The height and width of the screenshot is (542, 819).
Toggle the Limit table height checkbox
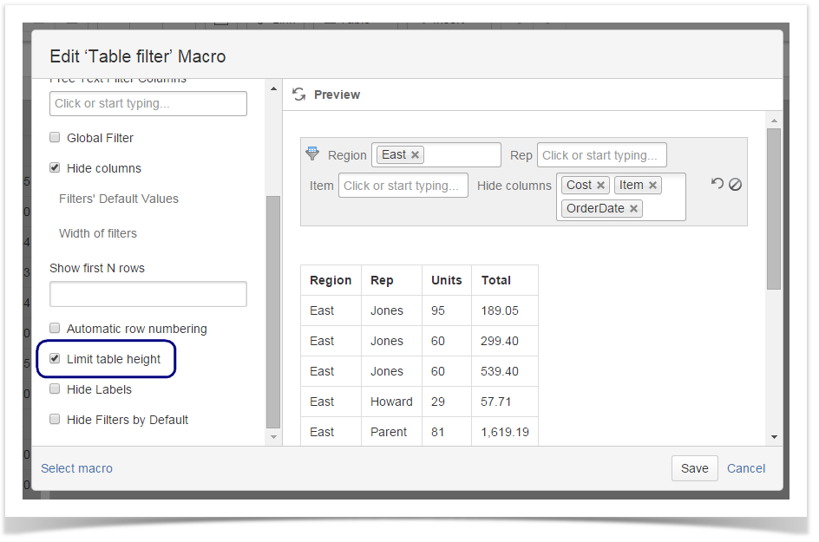[x=55, y=359]
